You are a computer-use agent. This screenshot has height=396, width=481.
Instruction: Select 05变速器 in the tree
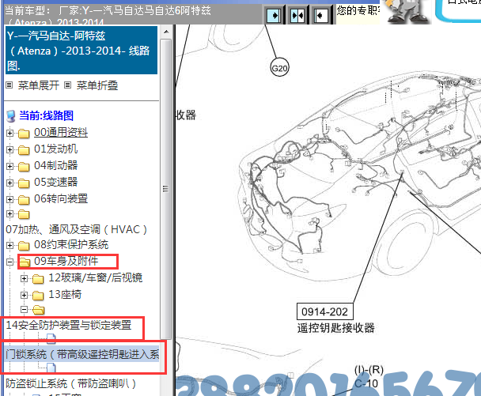pyautogui.click(x=55, y=182)
